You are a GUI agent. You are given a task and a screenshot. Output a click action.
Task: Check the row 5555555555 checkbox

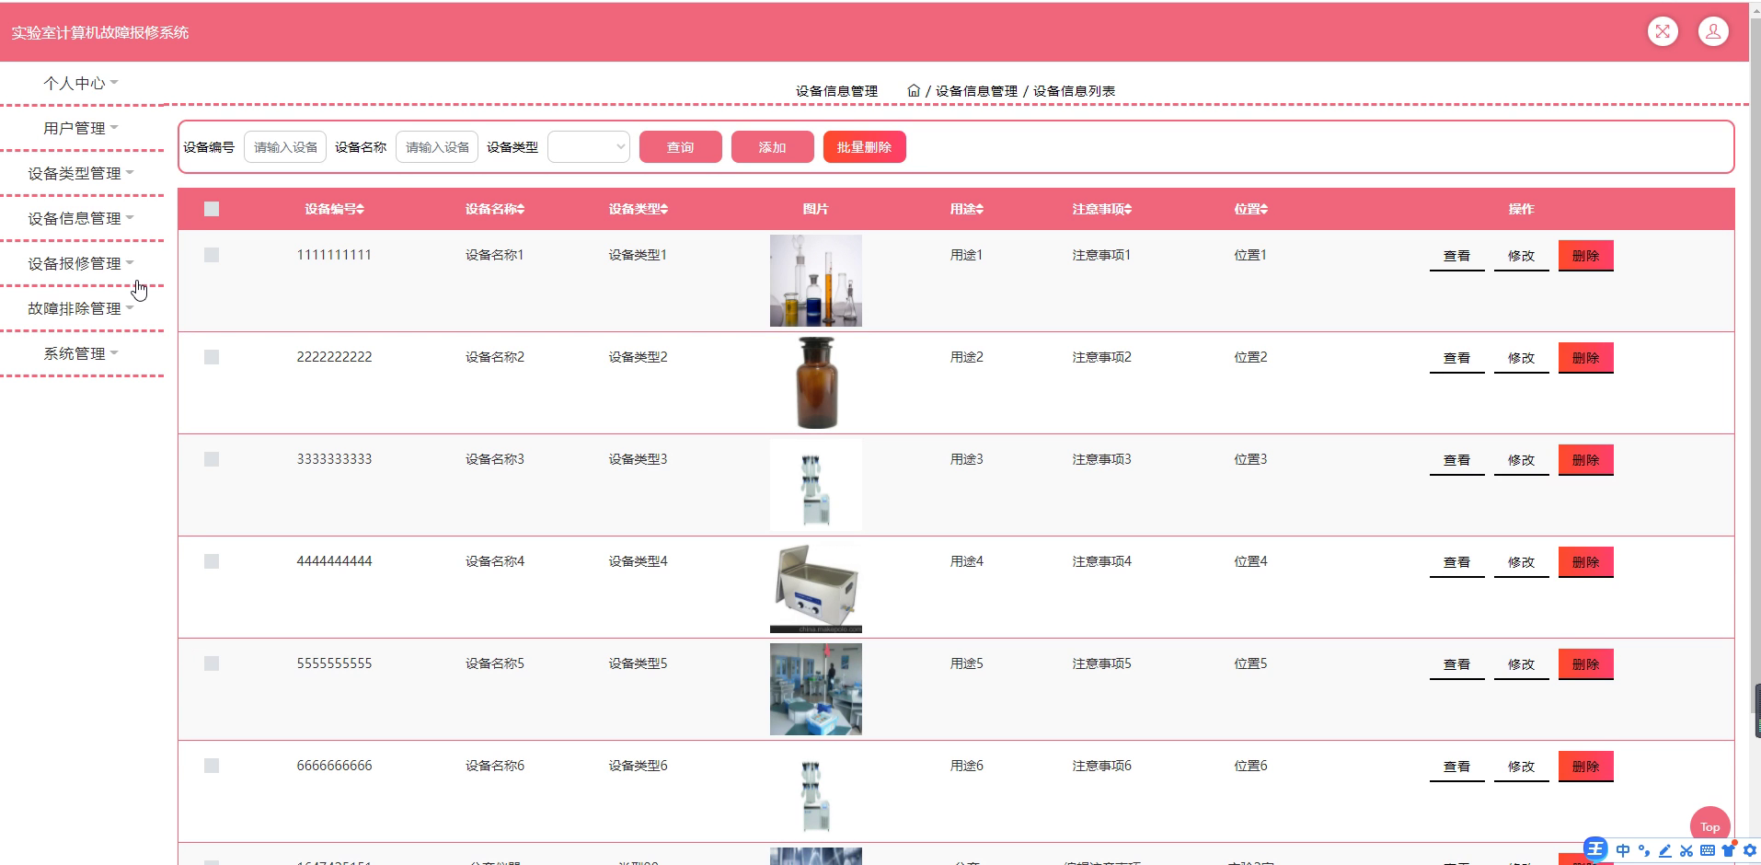tap(212, 663)
